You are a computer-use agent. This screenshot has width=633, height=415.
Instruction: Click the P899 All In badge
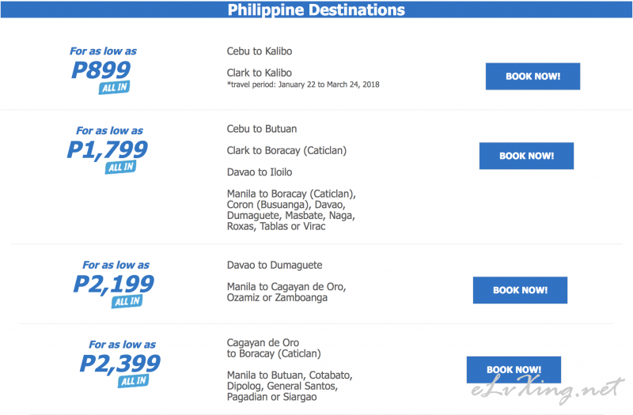[x=114, y=88]
